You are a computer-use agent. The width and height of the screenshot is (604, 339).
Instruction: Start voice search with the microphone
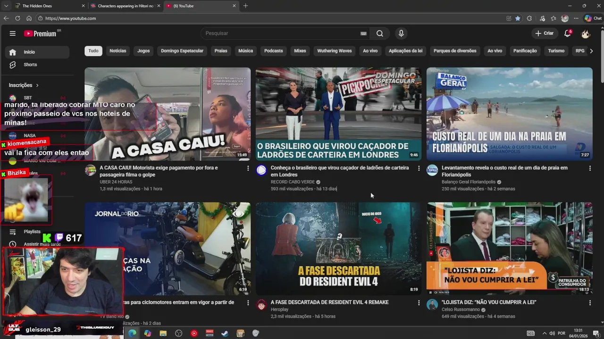[x=401, y=33]
